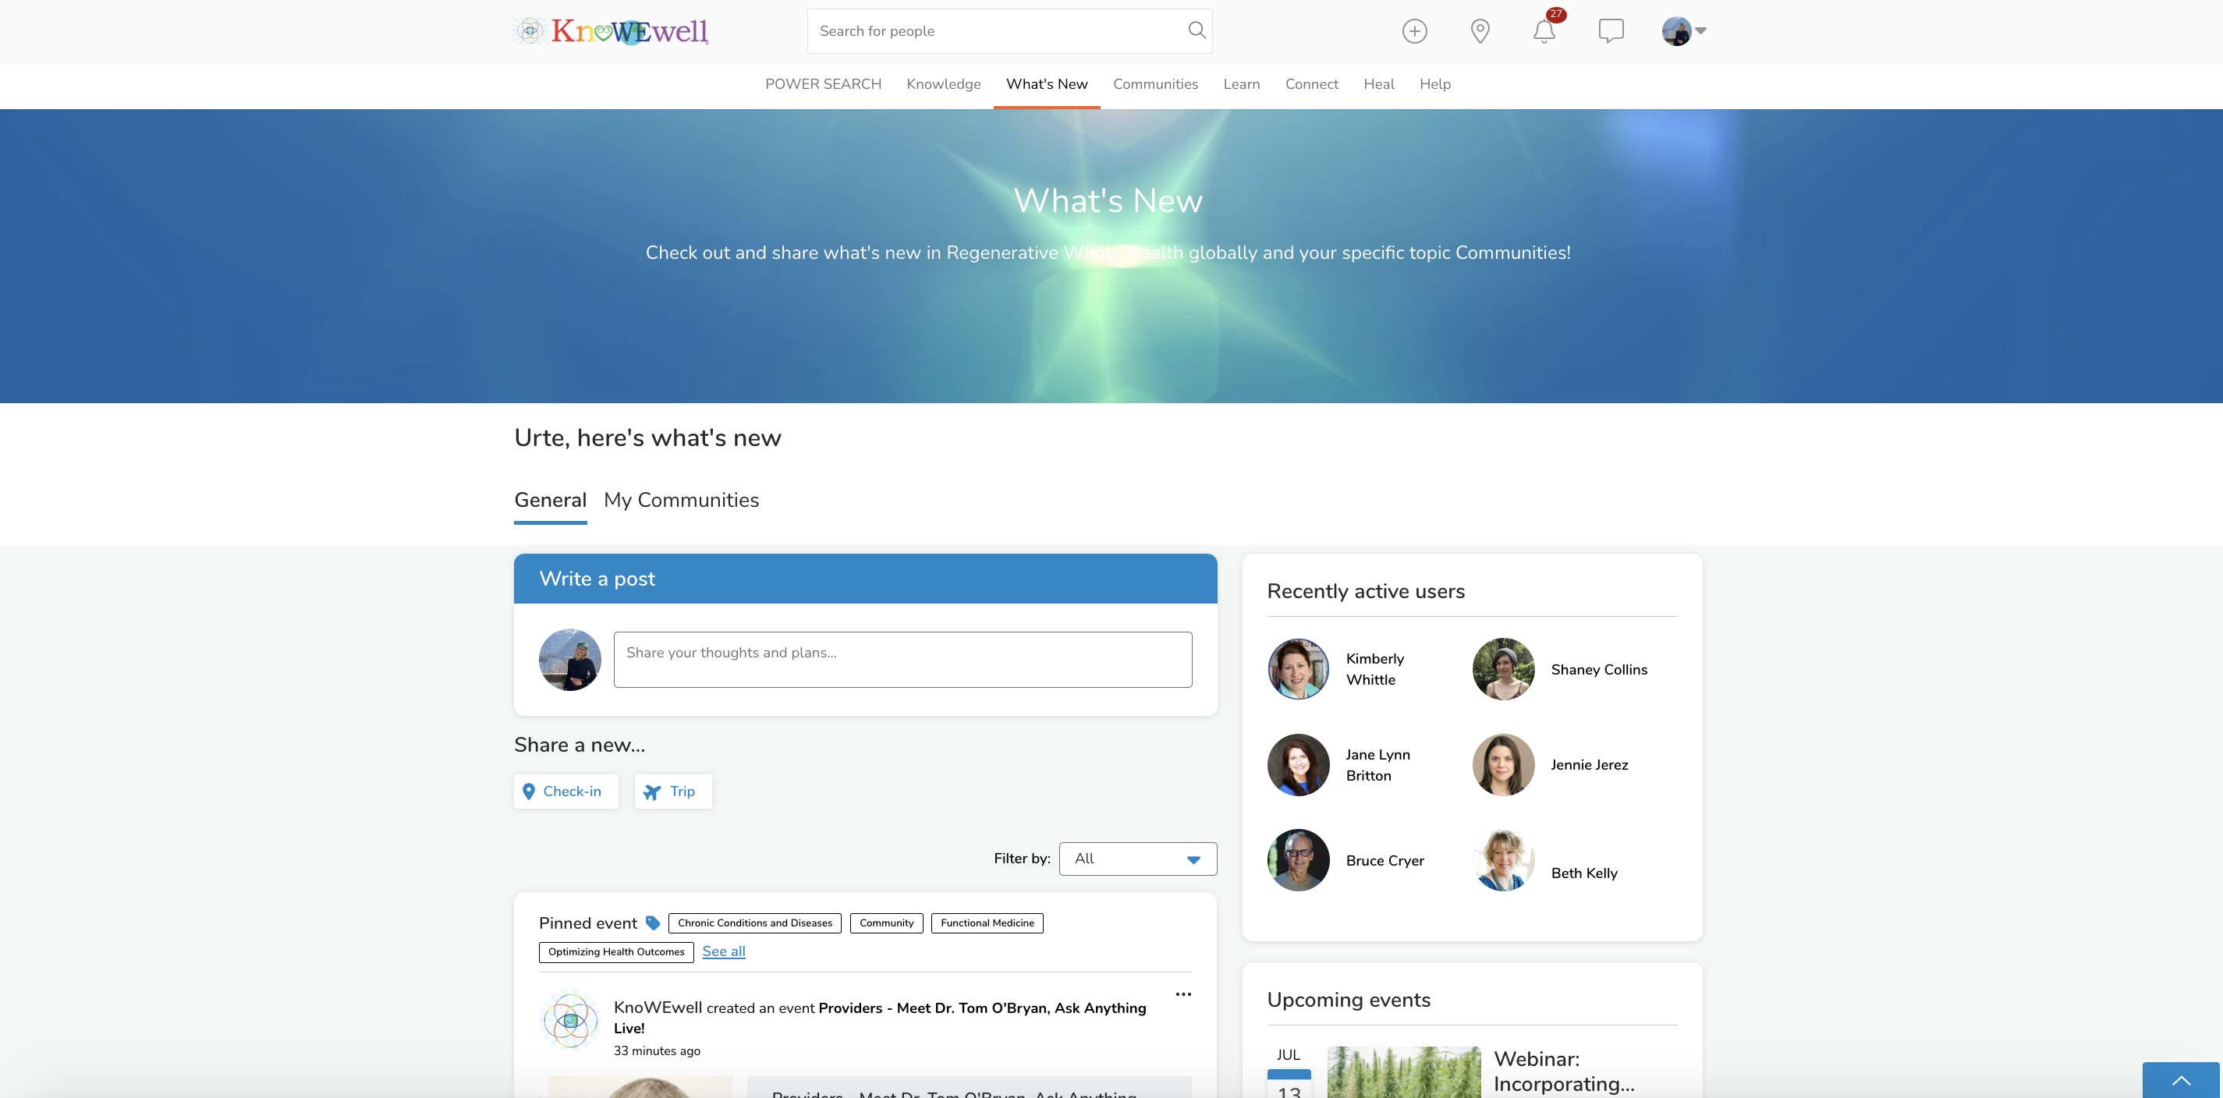This screenshot has width=2223, height=1098.
Task: Click the Pinned event tag icon
Action: pos(654,923)
